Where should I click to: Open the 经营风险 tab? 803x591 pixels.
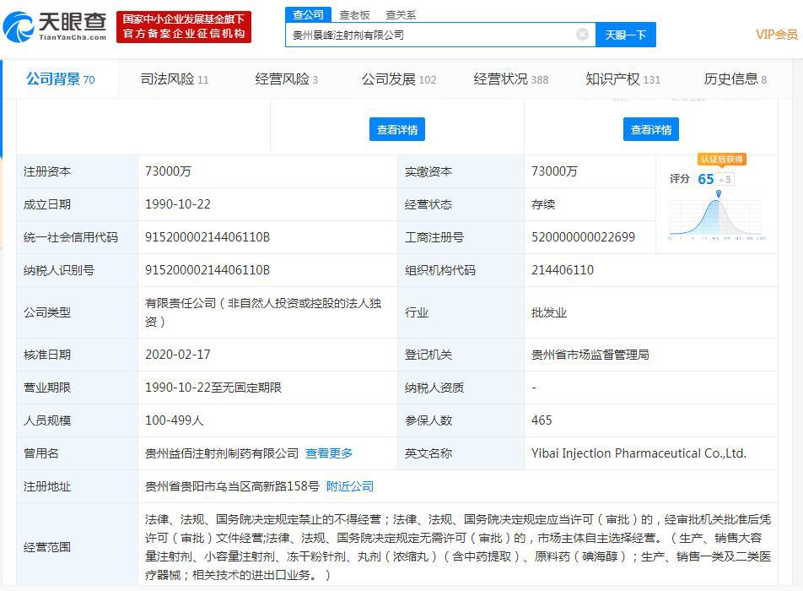point(286,79)
